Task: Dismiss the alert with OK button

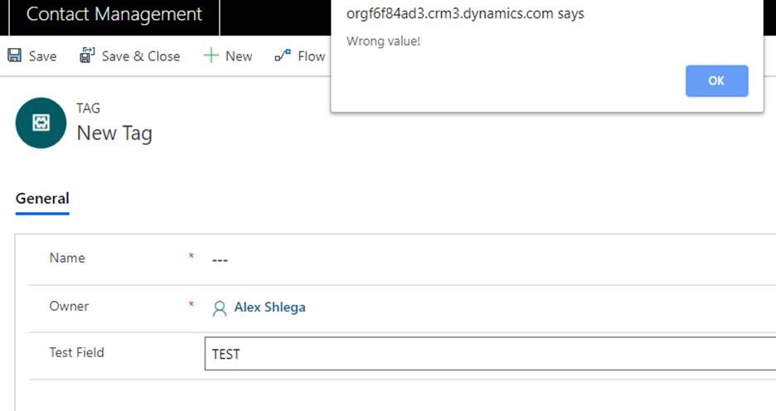Action: [716, 80]
